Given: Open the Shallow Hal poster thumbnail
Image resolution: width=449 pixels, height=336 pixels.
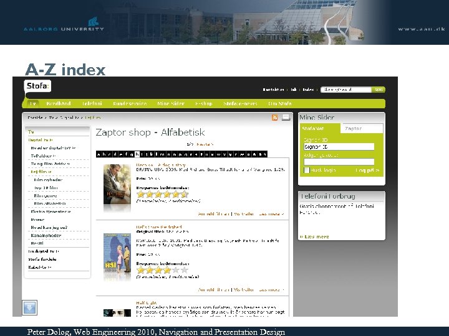Looking at the screenshot, I should [x=117, y=253].
